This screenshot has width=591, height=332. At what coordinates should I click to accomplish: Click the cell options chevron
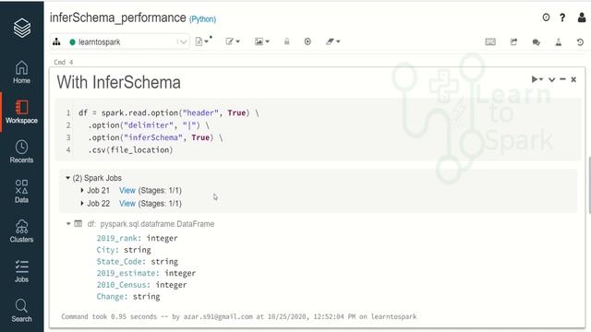click(x=551, y=80)
